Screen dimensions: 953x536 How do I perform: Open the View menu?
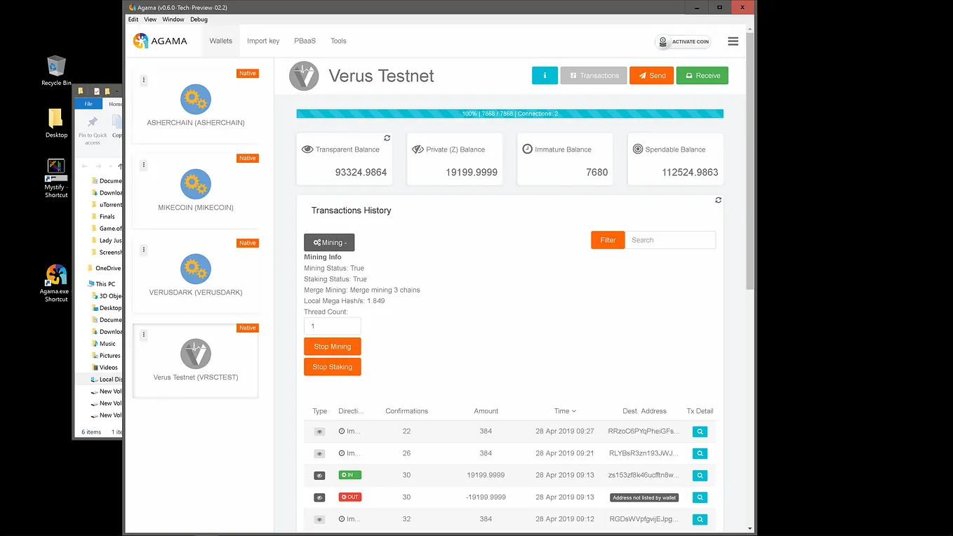click(150, 20)
